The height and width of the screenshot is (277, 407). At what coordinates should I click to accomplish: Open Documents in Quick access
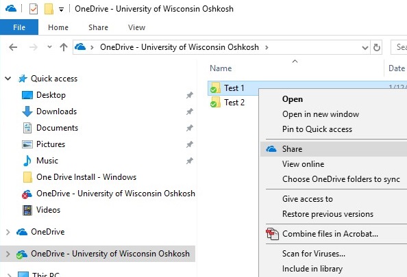coord(57,128)
